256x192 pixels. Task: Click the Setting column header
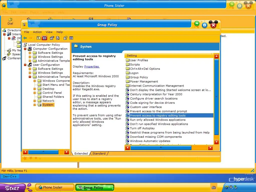click(x=169, y=55)
